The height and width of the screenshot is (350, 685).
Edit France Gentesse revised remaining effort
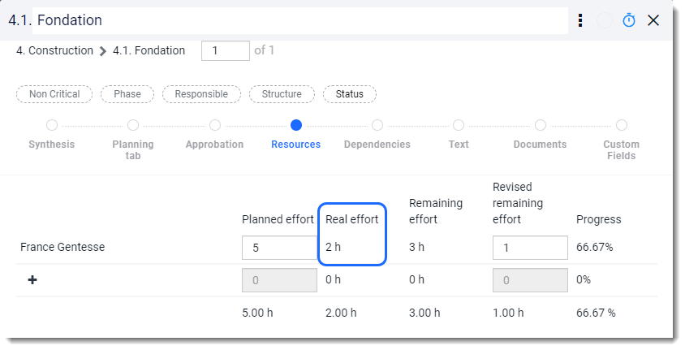pyautogui.click(x=530, y=248)
